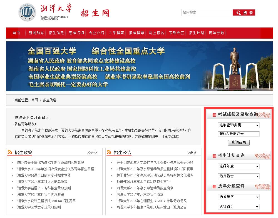278x218 pixels.
Task: Click >>更多 in the 招生政策 panel
Action: [92, 152]
